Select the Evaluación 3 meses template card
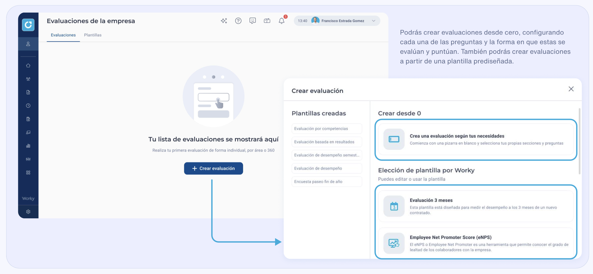The width and height of the screenshot is (593, 274). click(x=476, y=206)
